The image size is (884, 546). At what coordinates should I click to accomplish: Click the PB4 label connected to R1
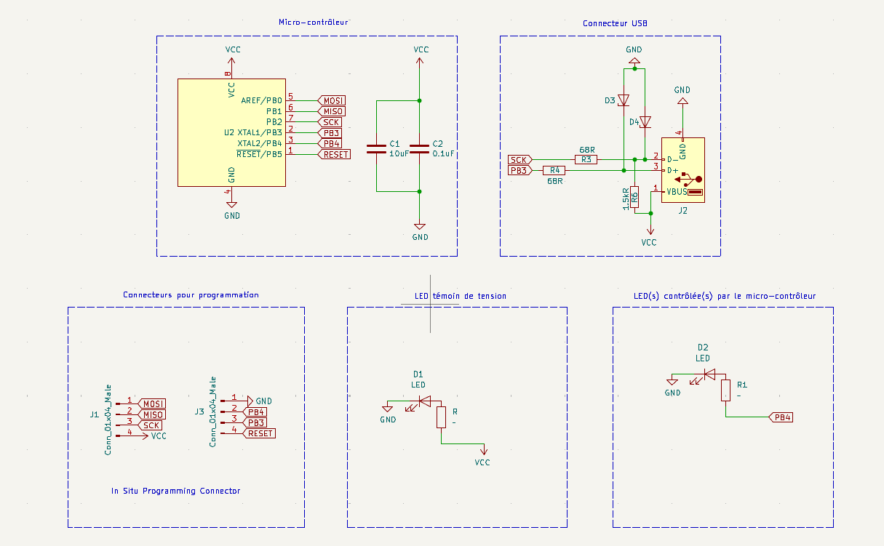click(781, 417)
